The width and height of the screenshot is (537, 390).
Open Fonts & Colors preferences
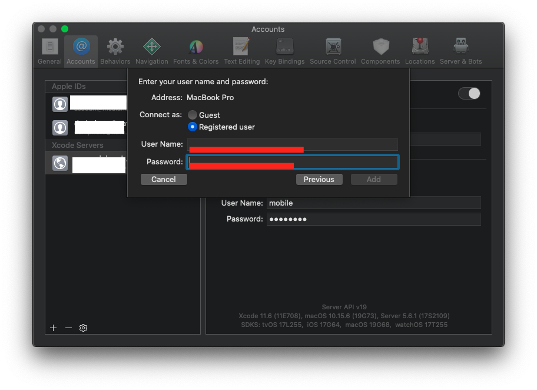[x=196, y=51]
